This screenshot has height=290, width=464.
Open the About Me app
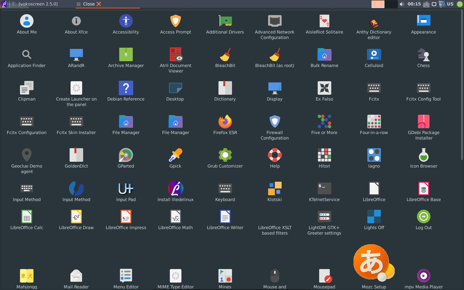[27, 24]
